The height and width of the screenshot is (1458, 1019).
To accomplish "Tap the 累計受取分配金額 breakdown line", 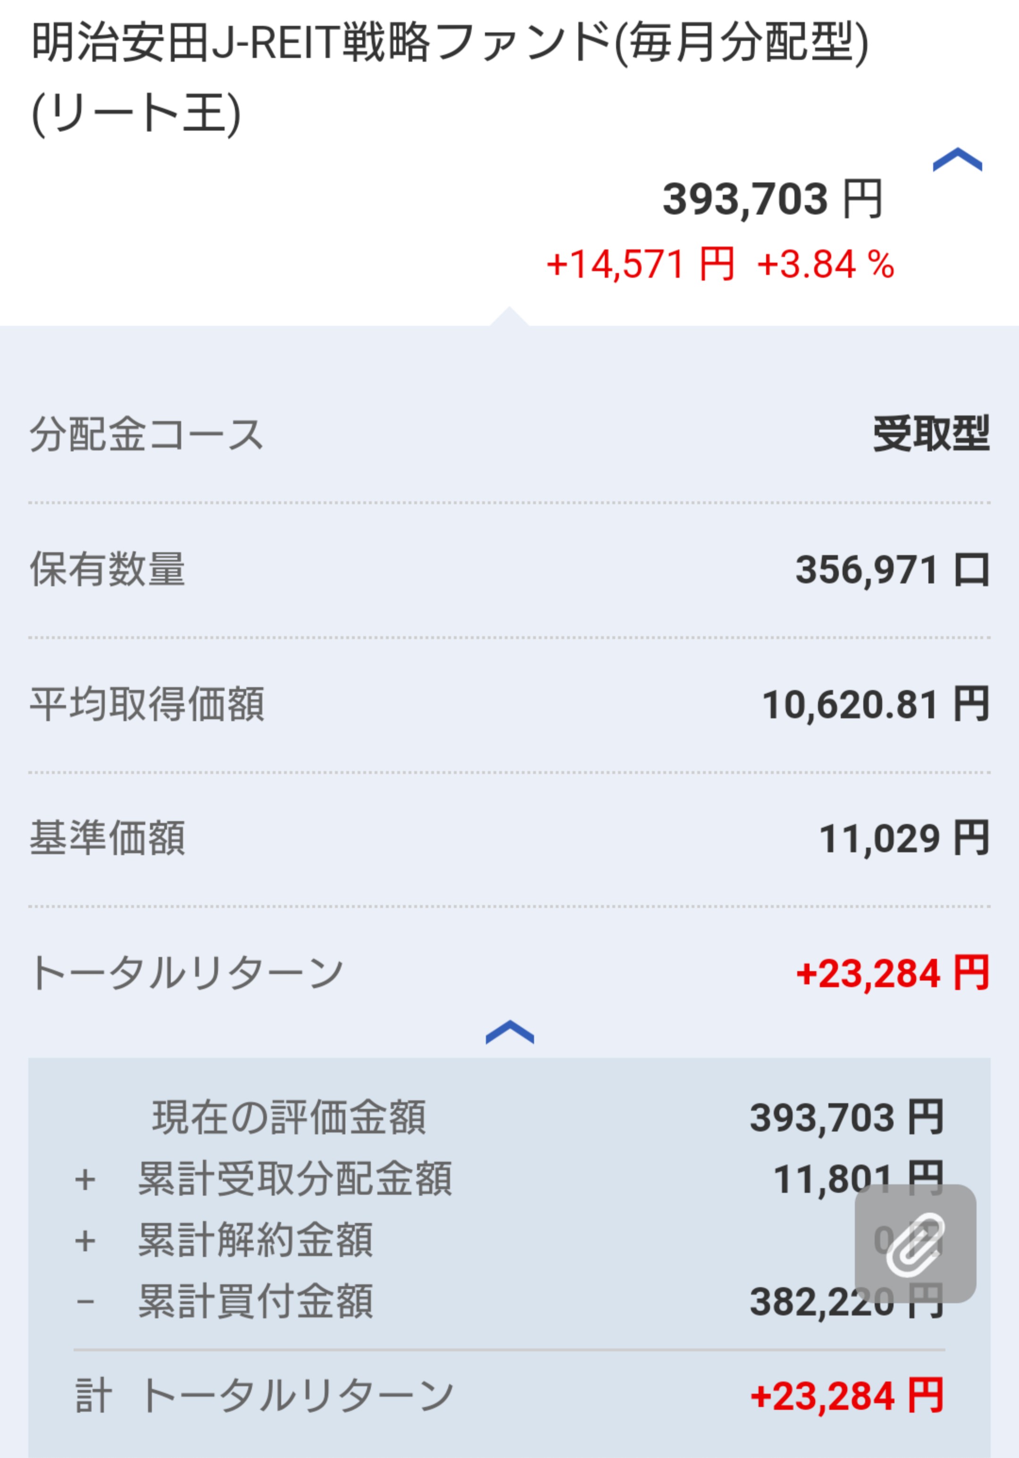I will click(x=295, y=1179).
